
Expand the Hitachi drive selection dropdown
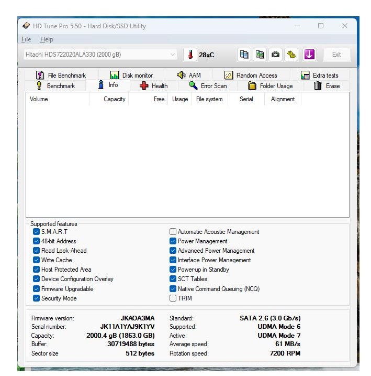click(x=173, y=55)
